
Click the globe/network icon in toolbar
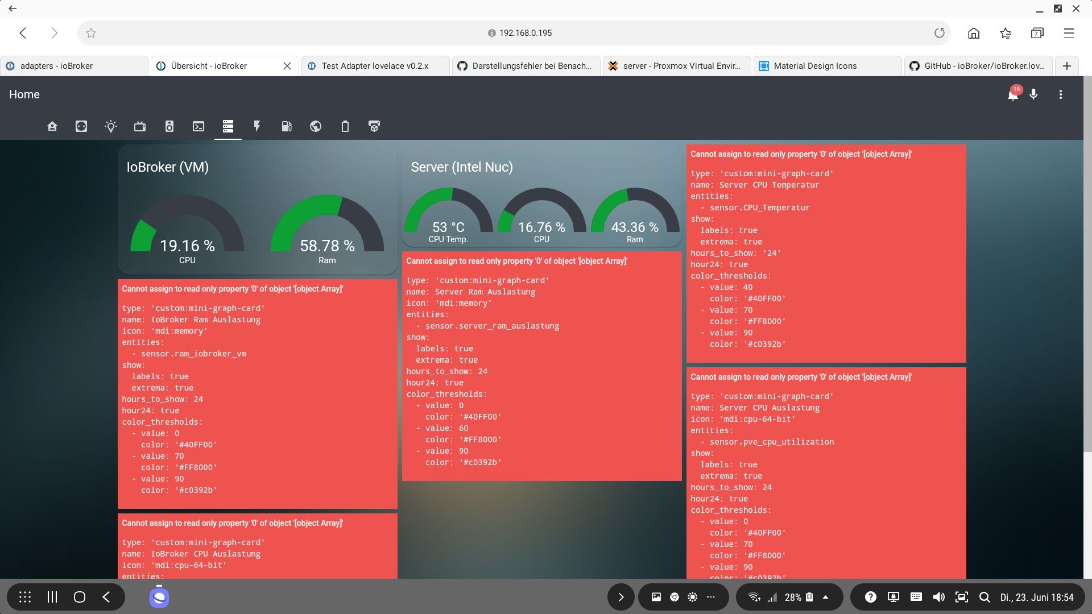315,126
